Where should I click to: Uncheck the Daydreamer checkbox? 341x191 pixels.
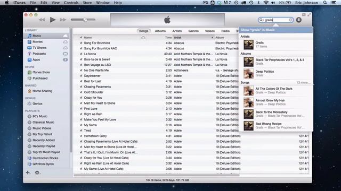(81, 76)
